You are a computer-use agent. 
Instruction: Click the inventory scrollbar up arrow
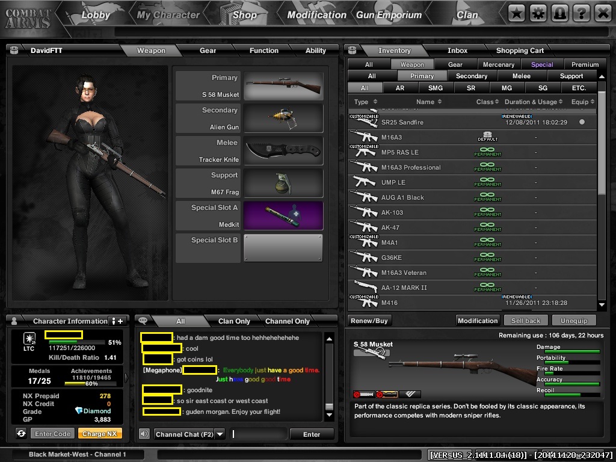602,76
